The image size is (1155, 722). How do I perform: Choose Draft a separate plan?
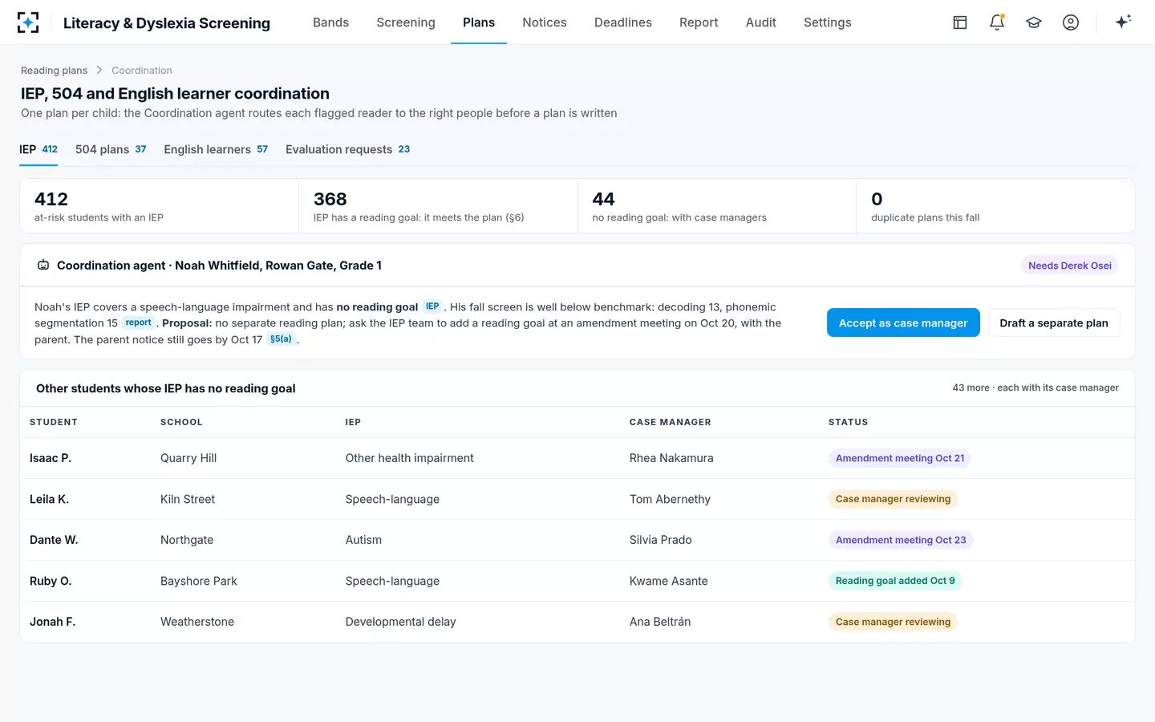[x=1054, y=322]
